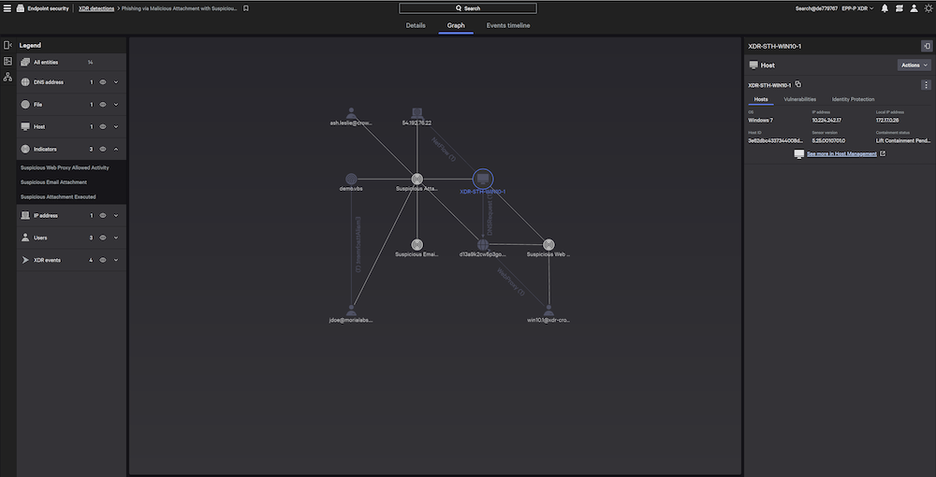Viewport: 936px width, 477px height.
Task: Select the second left-sidebar panel icon
Action: point(7,61)
